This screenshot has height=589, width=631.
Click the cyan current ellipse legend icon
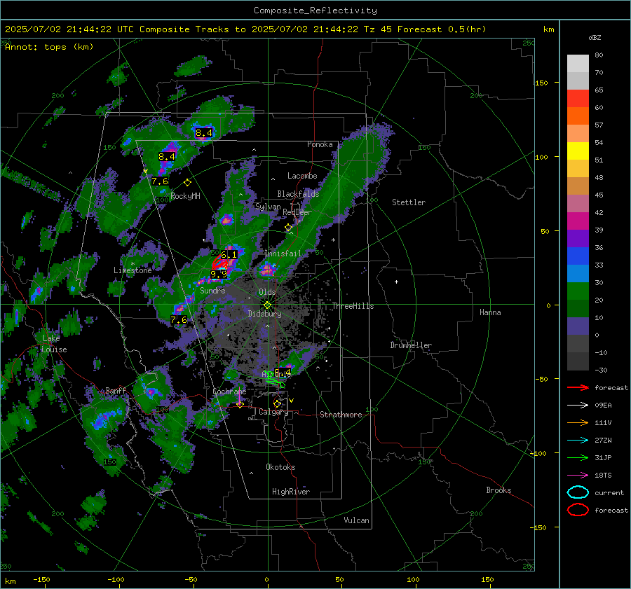(578, 492)
